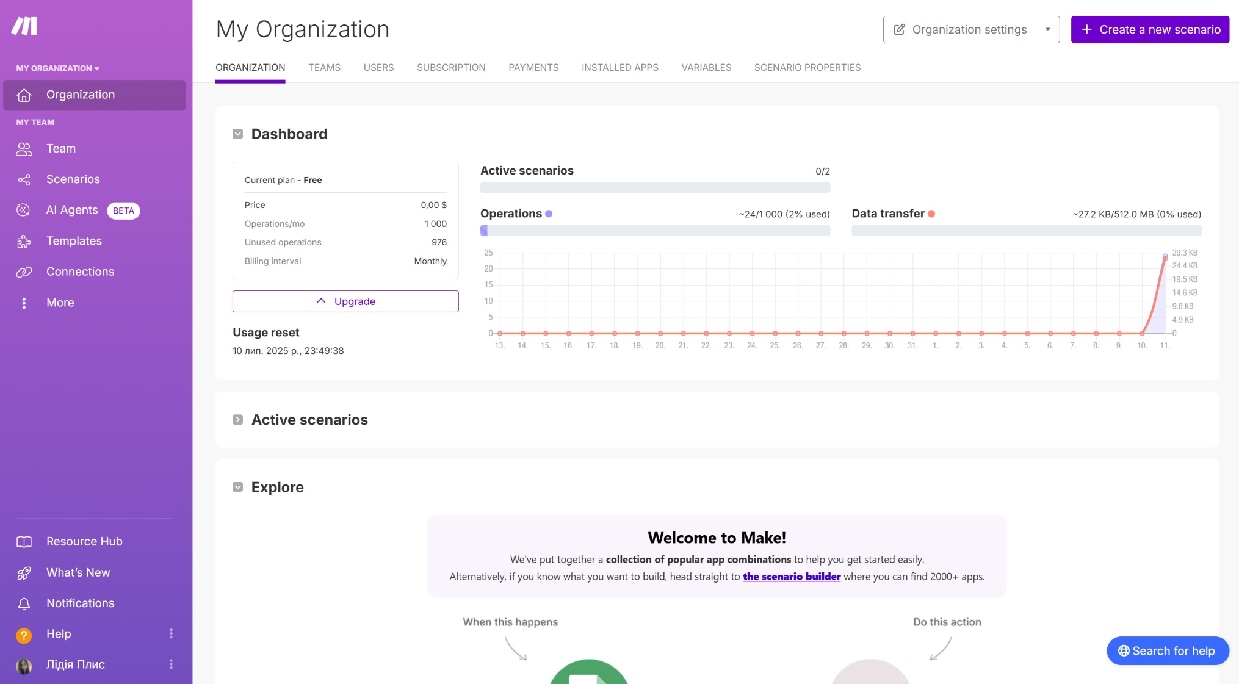Switch to the Variables tab
Image resolution: width=1239 pixels, height=684 pixels.
pyautogui.click(x=706, y=68)
